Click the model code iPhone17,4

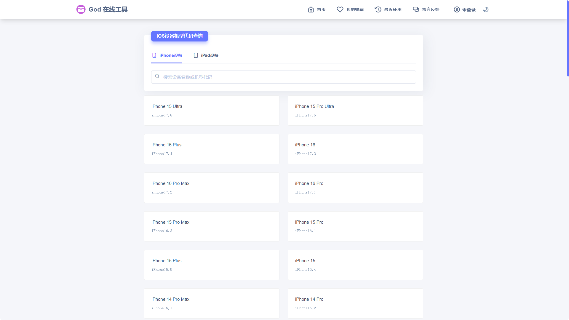[x=162, y=154]
